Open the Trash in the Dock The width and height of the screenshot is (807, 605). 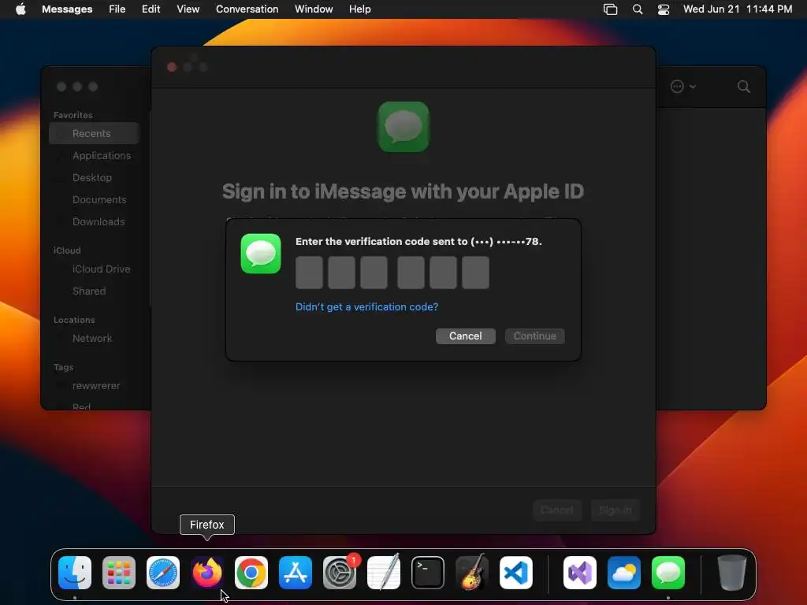732,573
